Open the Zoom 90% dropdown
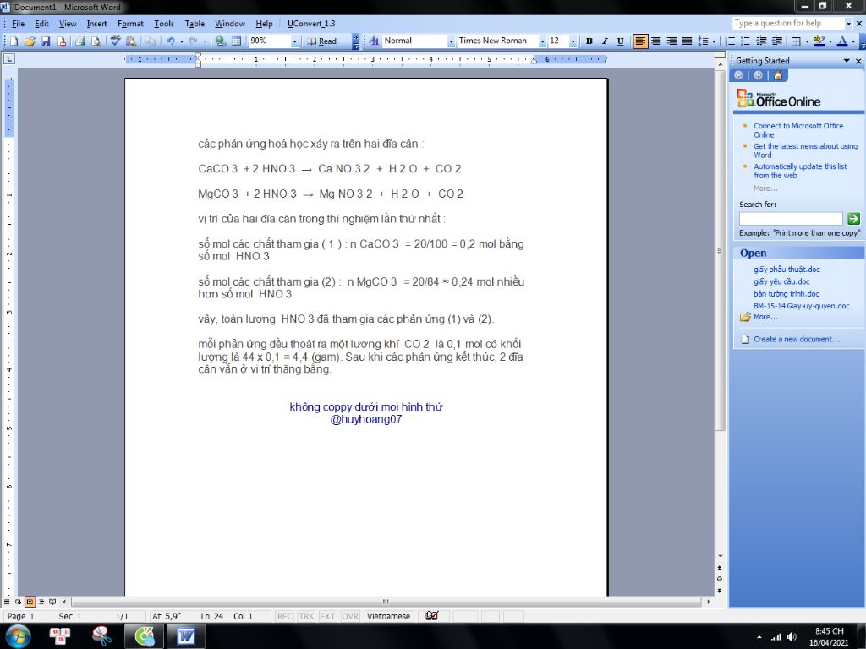The height and width of the screenshot is (649, 866). pos(294,41)
